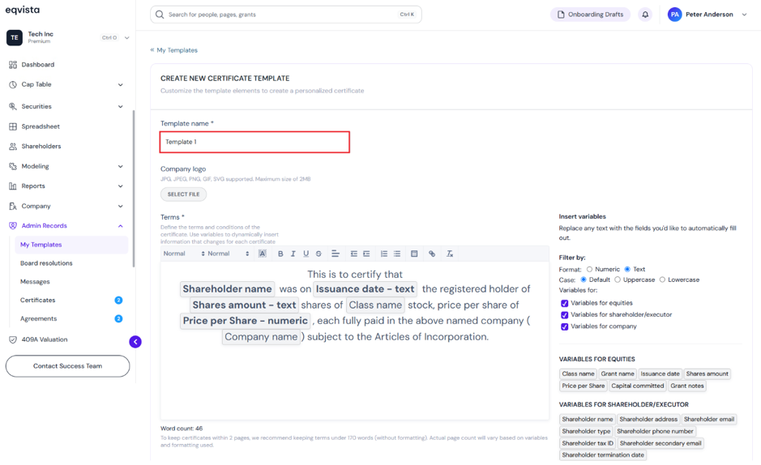This screenshot has height=465, width=761.
Task: Click the text highlight color A icon
Action: [262, 254]
